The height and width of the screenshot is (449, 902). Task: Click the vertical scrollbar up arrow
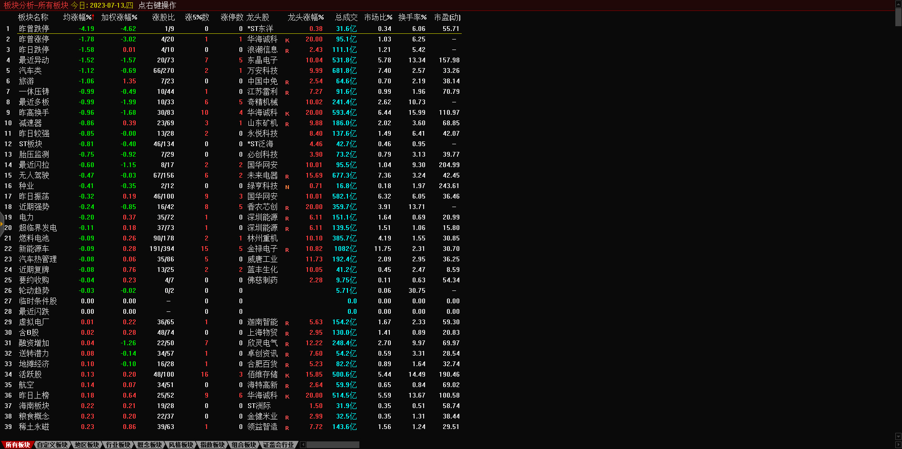[898, 3]
